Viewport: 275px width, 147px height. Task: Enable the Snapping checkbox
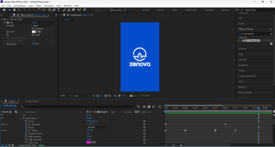(111, 10)
